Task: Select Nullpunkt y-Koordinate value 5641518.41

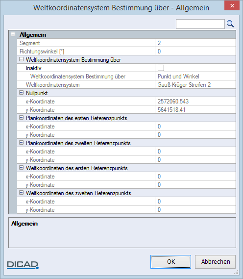Action: (x=195, y=110)
